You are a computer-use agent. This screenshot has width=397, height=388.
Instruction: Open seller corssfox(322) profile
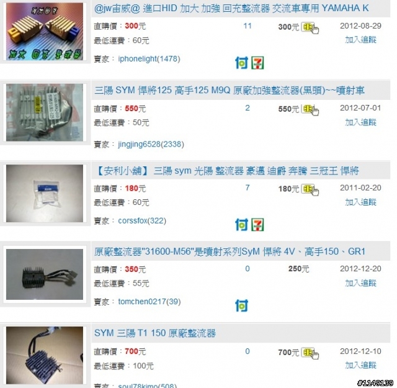pyautogui.click(x=142, y=221)
